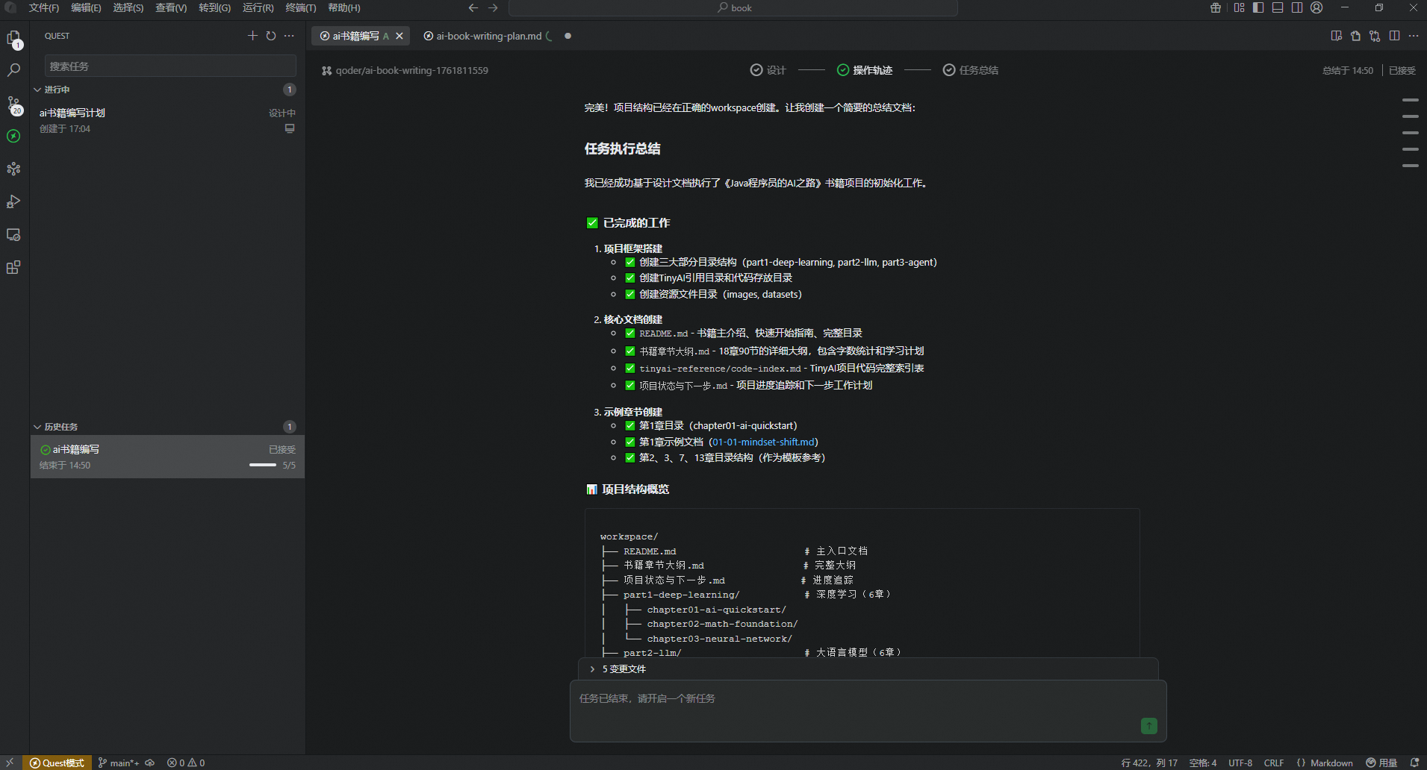The image size is (1427, 770).
Task: Open the Accounts icon in title bar
Action: (x=1316, y=7)
